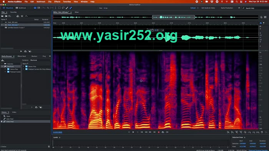Select the Paintbrush Selection tool
The image size is (269, 151).
[67, 8]
